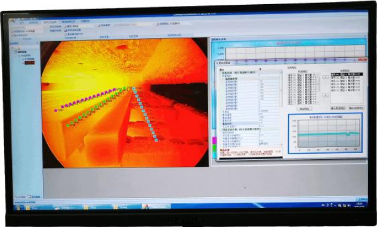Screen dimensions: 377x227
Task: Open the Windows Start menu
Action: 18,207
